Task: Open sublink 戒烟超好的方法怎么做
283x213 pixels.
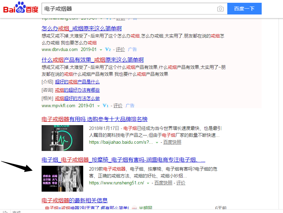Action: [77, 98]
